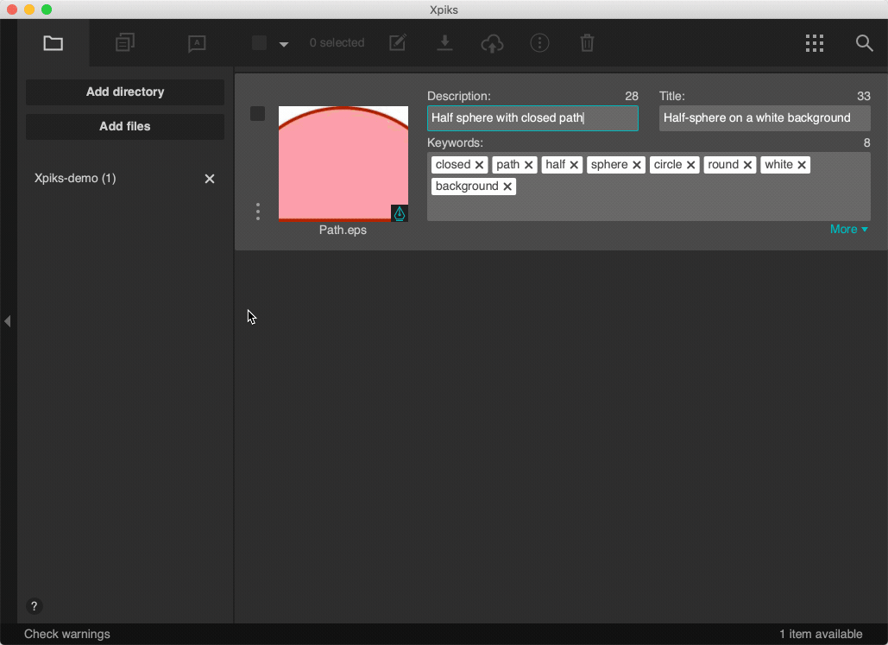Open Check warnings in the status bar
This screenshot has width=888, height=645.
click(66, 634)
